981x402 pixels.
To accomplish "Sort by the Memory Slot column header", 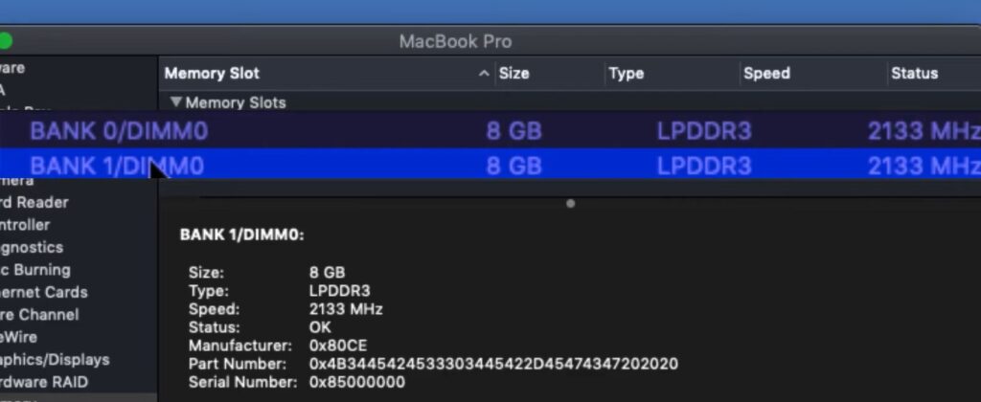I will point(212,74).
